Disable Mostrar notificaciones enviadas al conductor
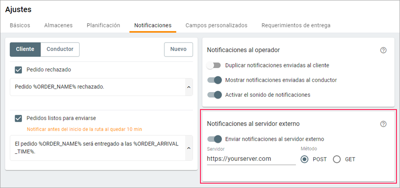The image size is (400, 188). pyautogui.click(x=215, y=80)
